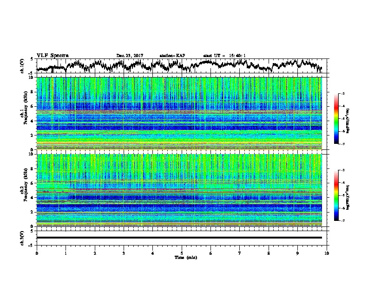Click the "ch.1(V)" axis label

(22, 66)
